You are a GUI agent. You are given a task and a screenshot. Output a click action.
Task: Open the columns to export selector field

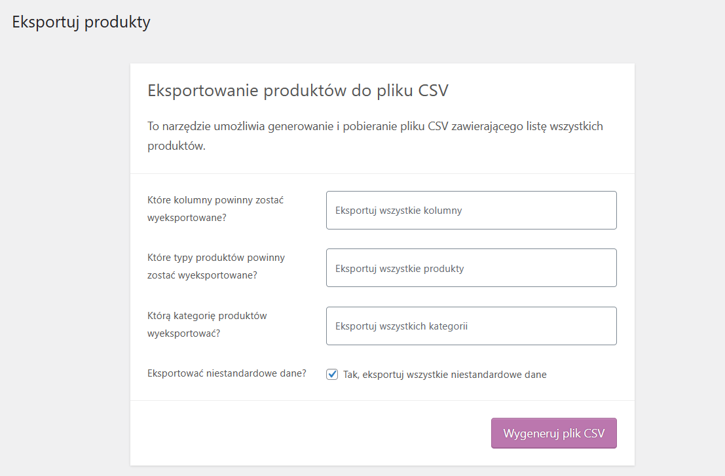coord(471,210)
